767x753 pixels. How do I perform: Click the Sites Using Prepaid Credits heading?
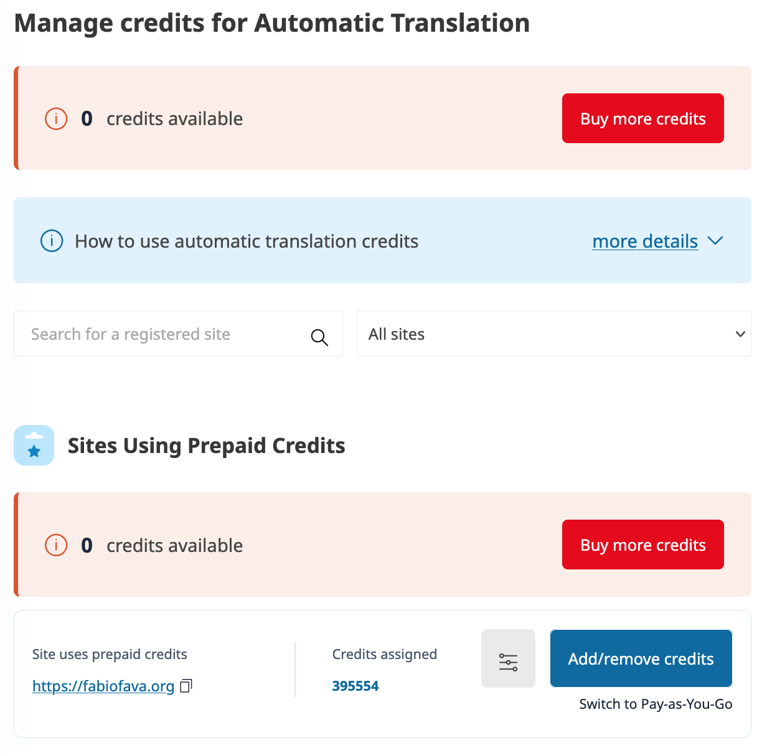(x=206, y=446)
